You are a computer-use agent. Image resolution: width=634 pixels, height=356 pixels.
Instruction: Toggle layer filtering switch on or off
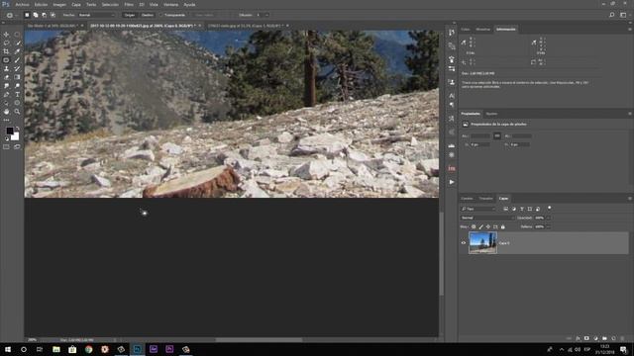click(x=549, y=208)
